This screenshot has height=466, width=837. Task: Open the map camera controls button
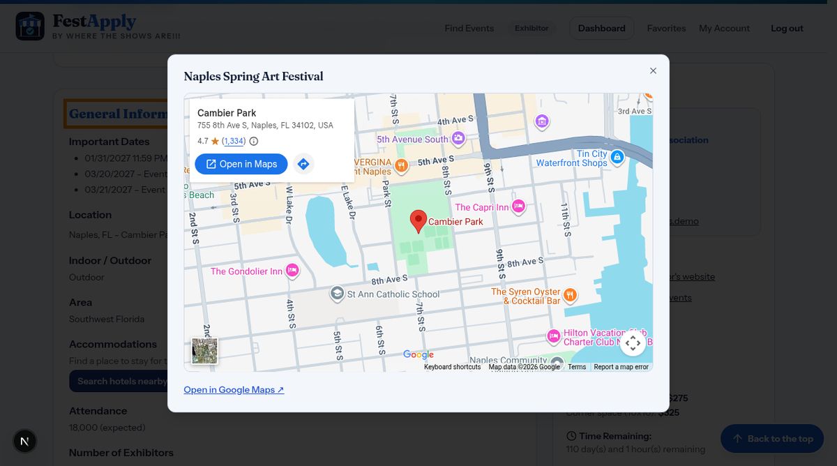click(x=633, y=343)
